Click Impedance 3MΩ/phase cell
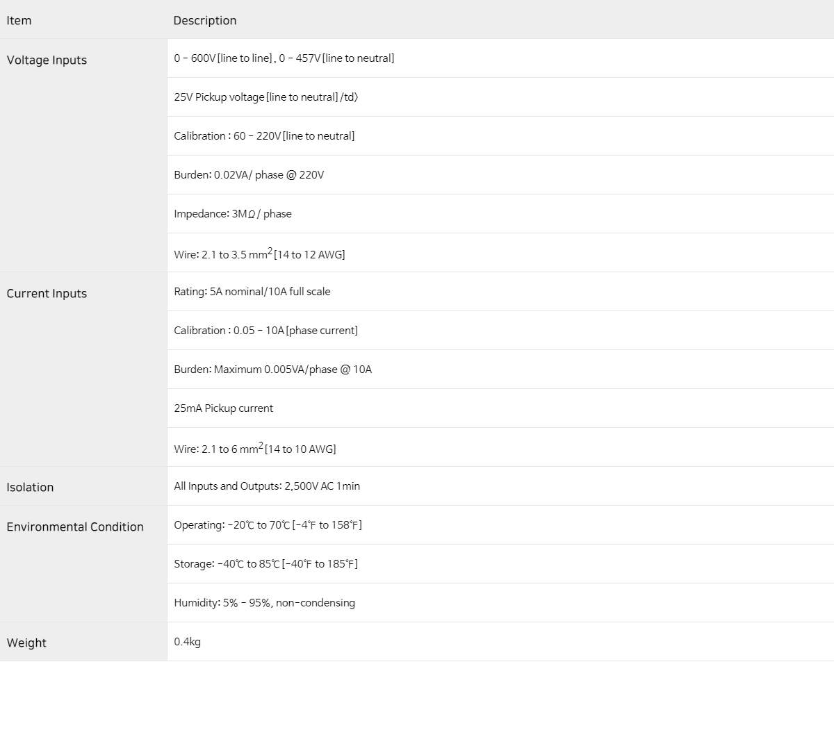Screen dimensions: 834x737 point(233,214)
